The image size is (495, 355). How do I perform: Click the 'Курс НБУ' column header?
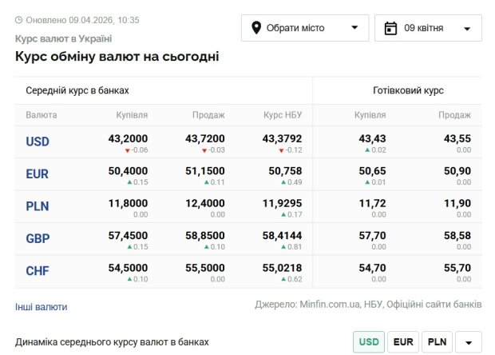pyautogui.click(x=282, y=115)
